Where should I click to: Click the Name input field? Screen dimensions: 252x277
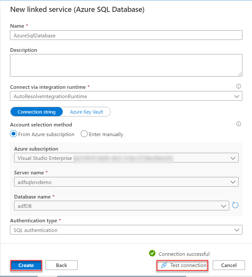point(126,35)
